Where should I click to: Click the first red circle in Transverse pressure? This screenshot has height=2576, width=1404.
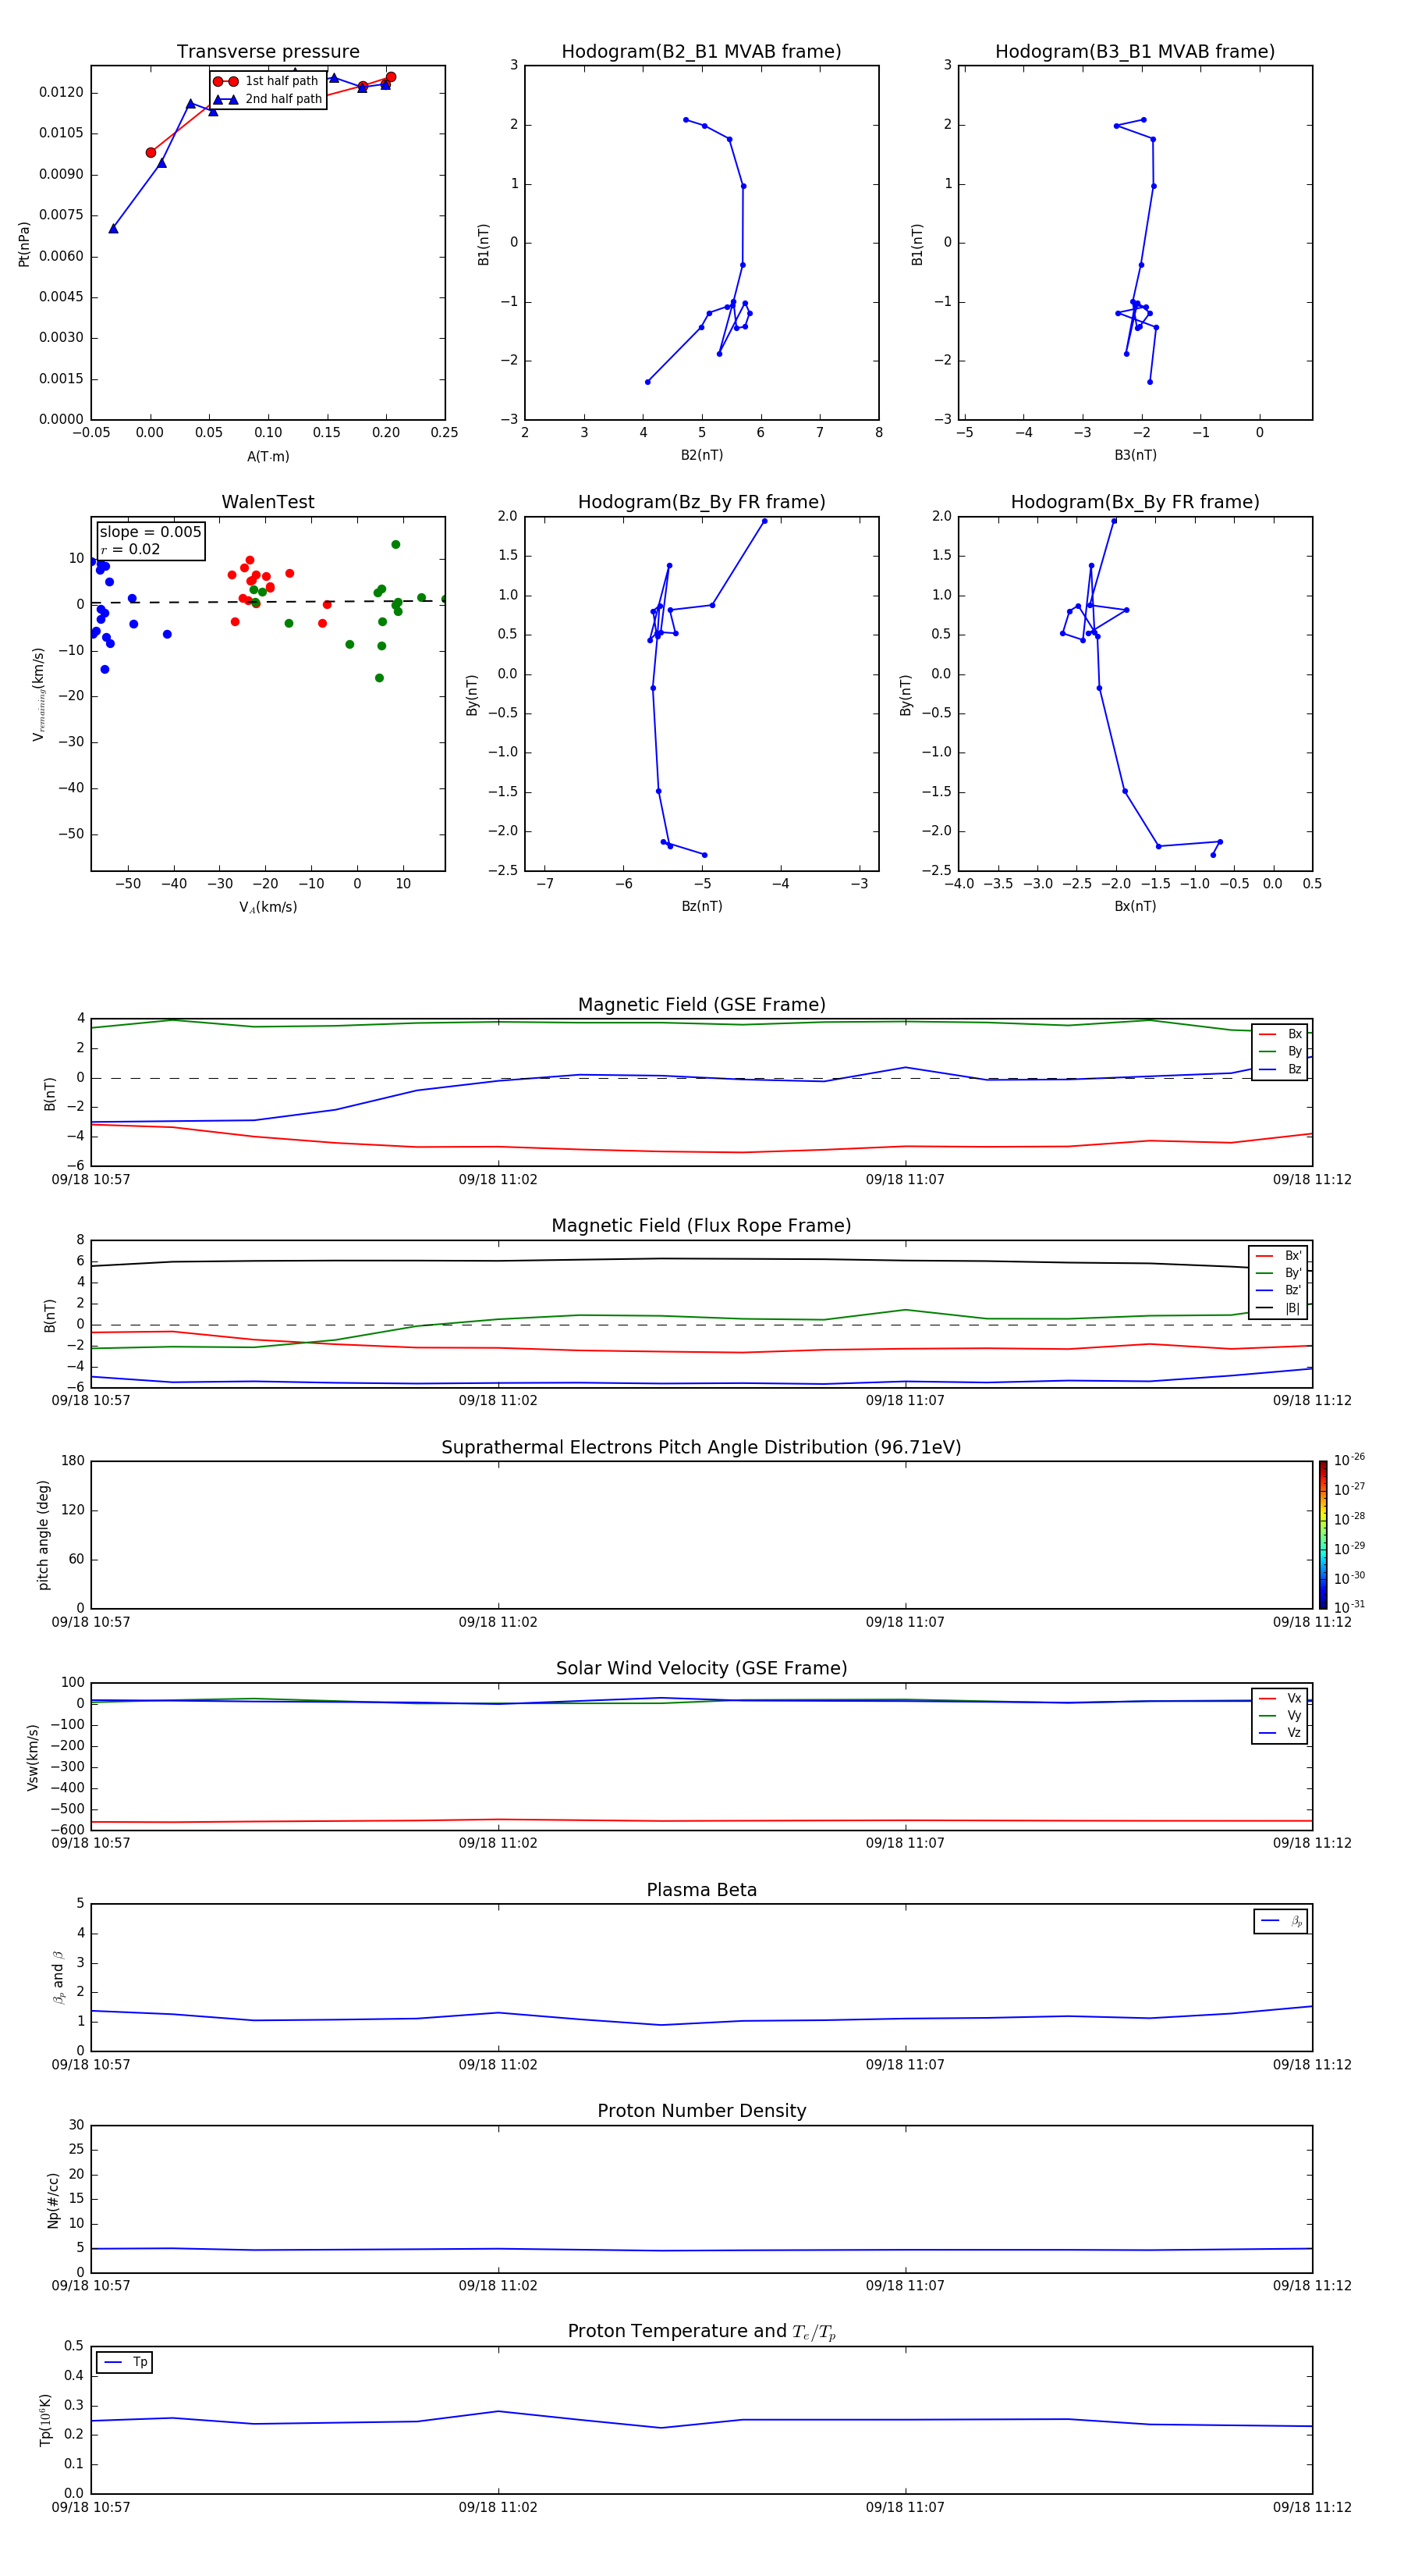[151, 153]
